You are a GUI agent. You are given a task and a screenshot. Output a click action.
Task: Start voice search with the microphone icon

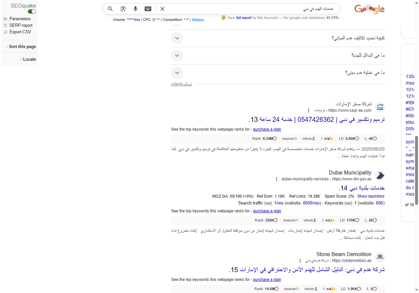135,9
